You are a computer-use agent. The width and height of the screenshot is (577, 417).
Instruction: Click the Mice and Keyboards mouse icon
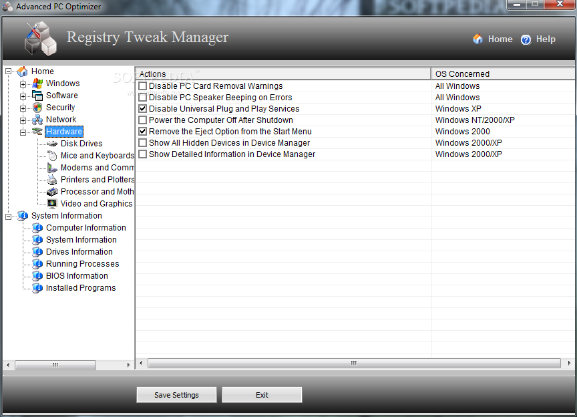(52, 156)
